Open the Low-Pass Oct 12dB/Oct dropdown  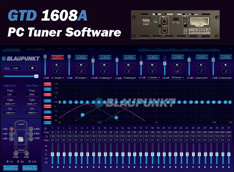[32, 113]
